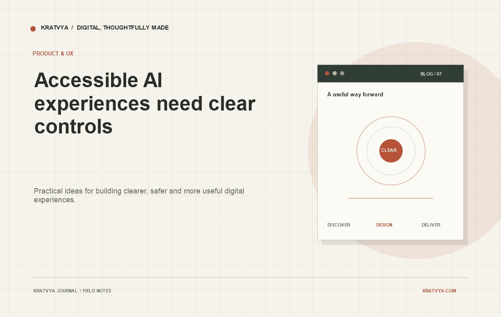Image resolution: width=501 pixels, height=317 pixels.
Task: Click the middle light dot in mockup titlebar
Action: (x=335, y=73)
